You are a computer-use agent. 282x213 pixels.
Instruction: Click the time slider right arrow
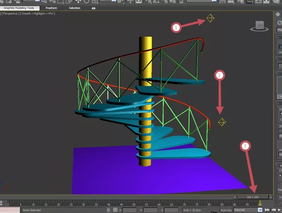[x=271, y=197]
